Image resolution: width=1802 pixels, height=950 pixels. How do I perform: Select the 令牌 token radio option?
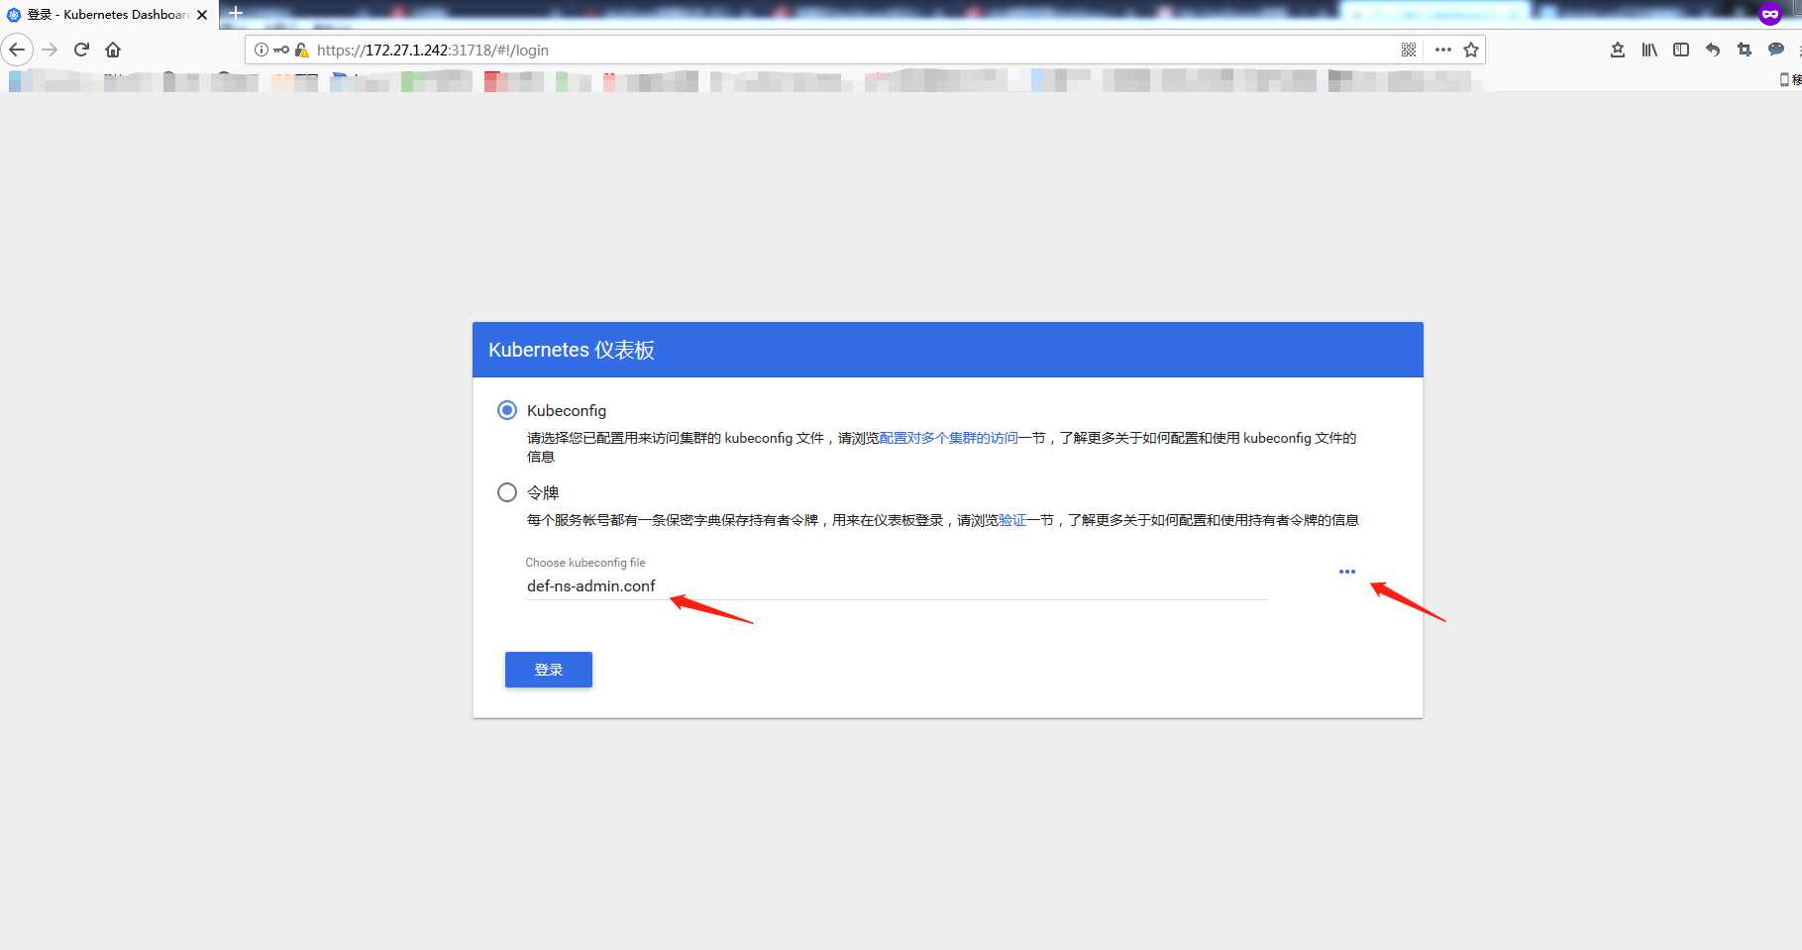click(507, 492)
